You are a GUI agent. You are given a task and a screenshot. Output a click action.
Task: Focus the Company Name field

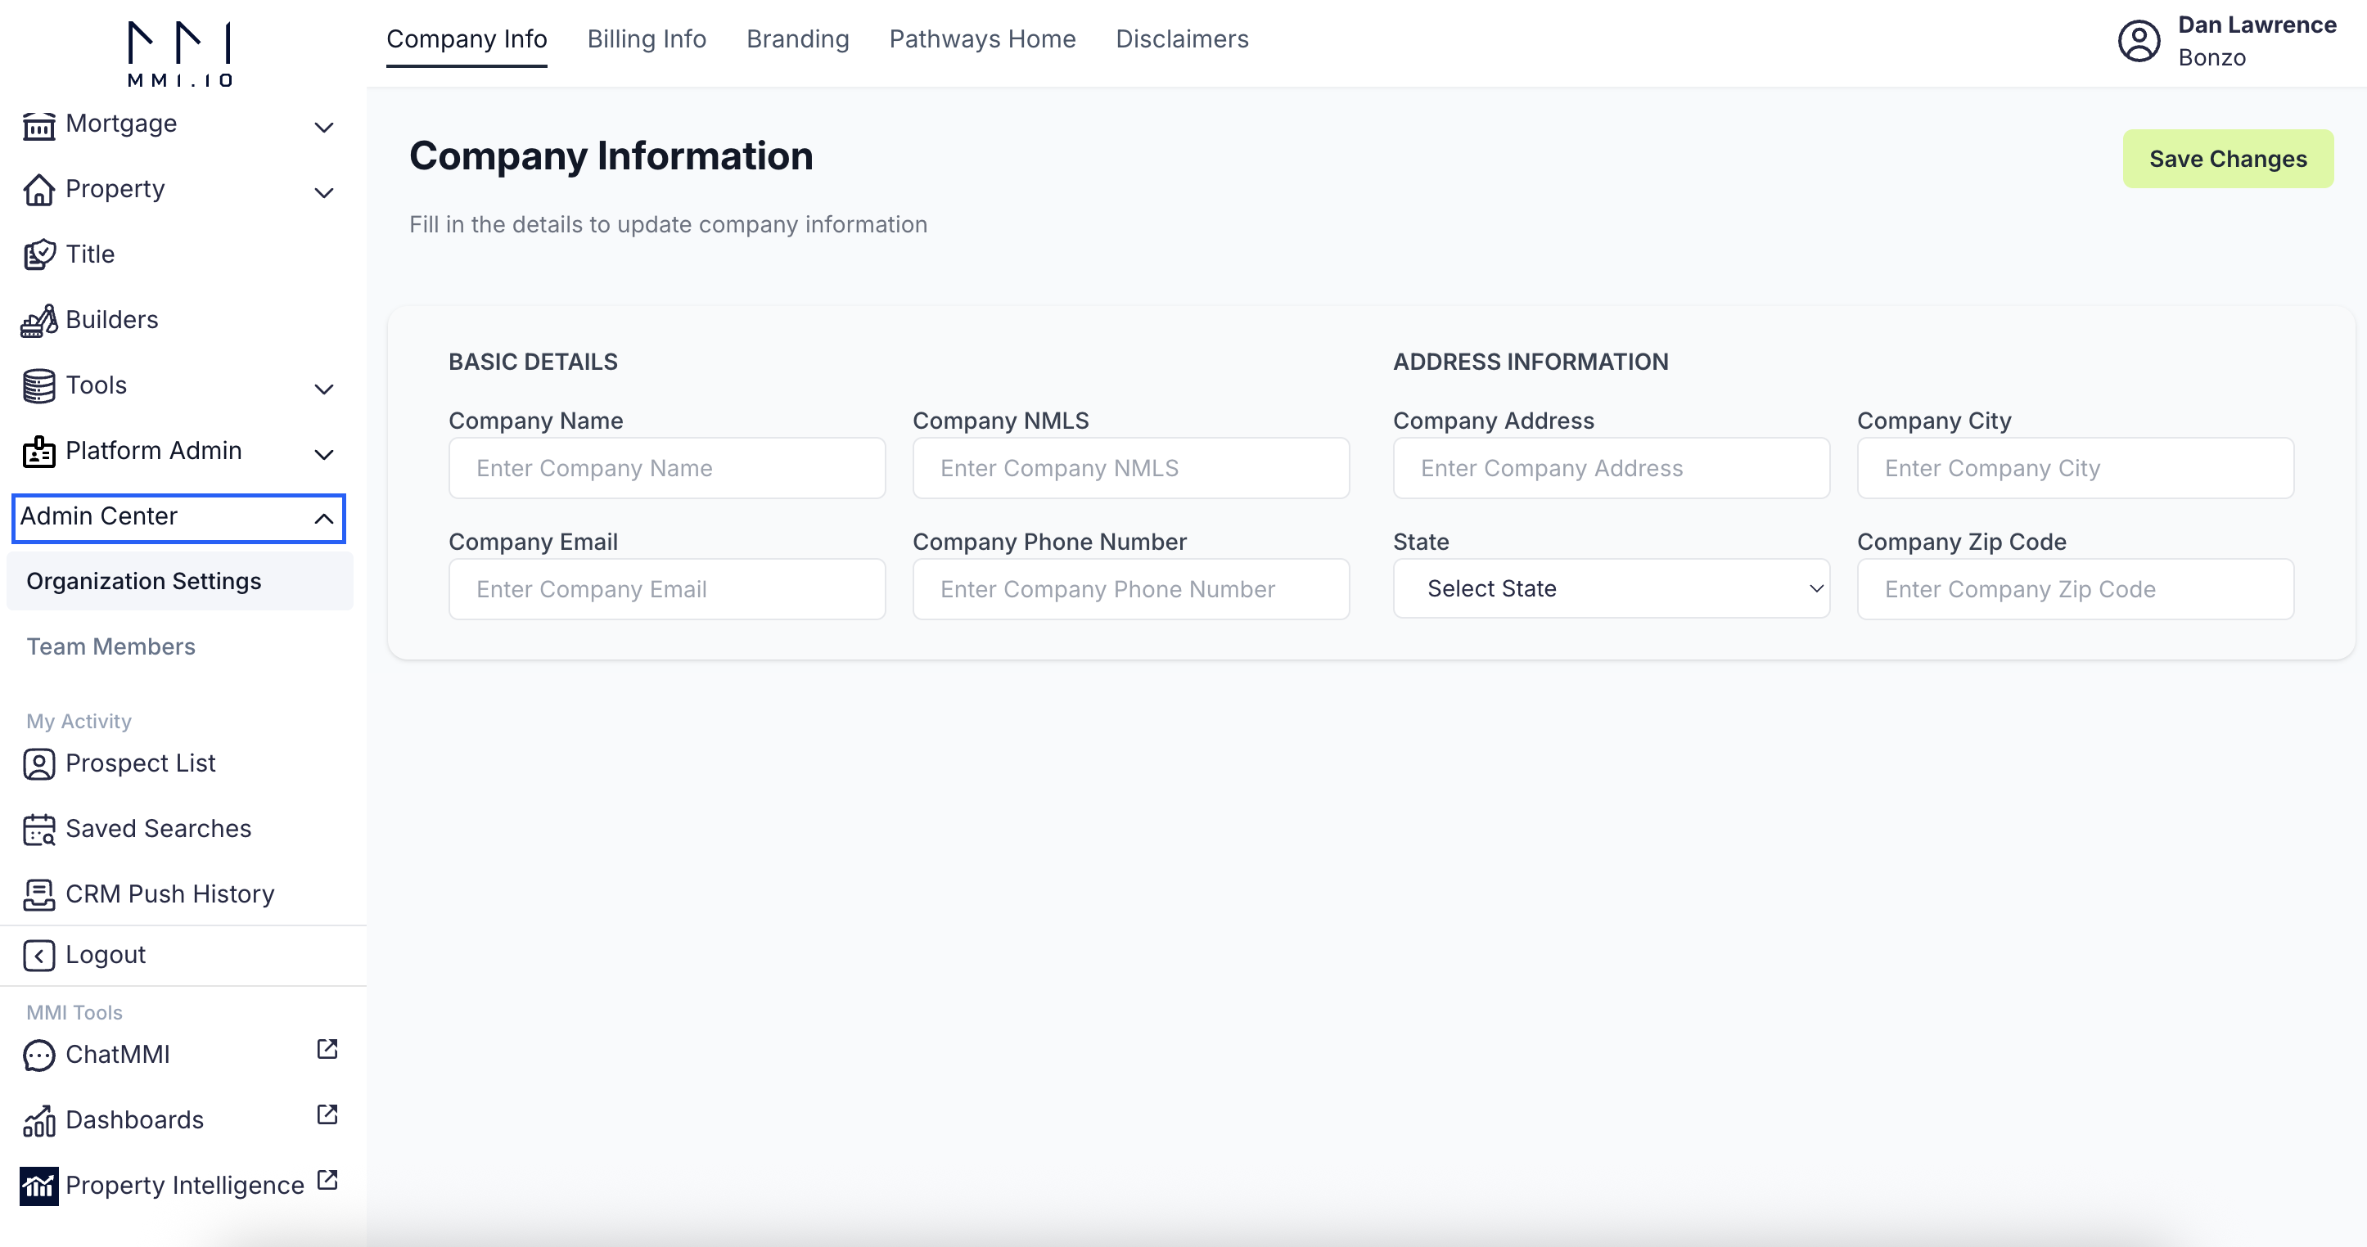(667, 468)
